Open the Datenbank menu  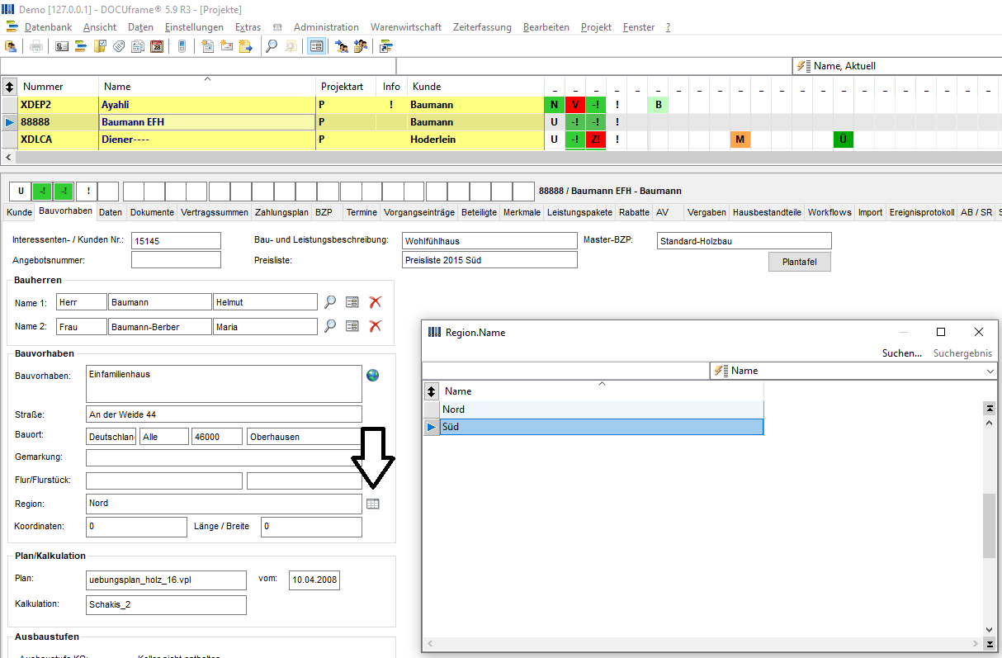pos(48,27)
